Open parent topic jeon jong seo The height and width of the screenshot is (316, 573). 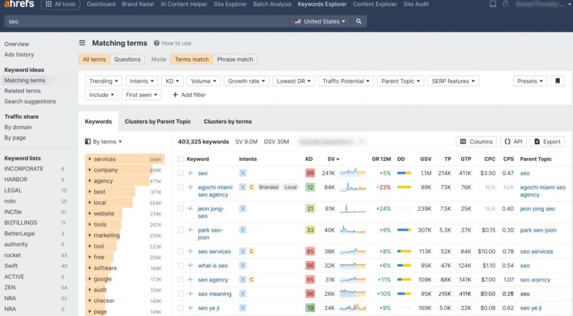538,208
